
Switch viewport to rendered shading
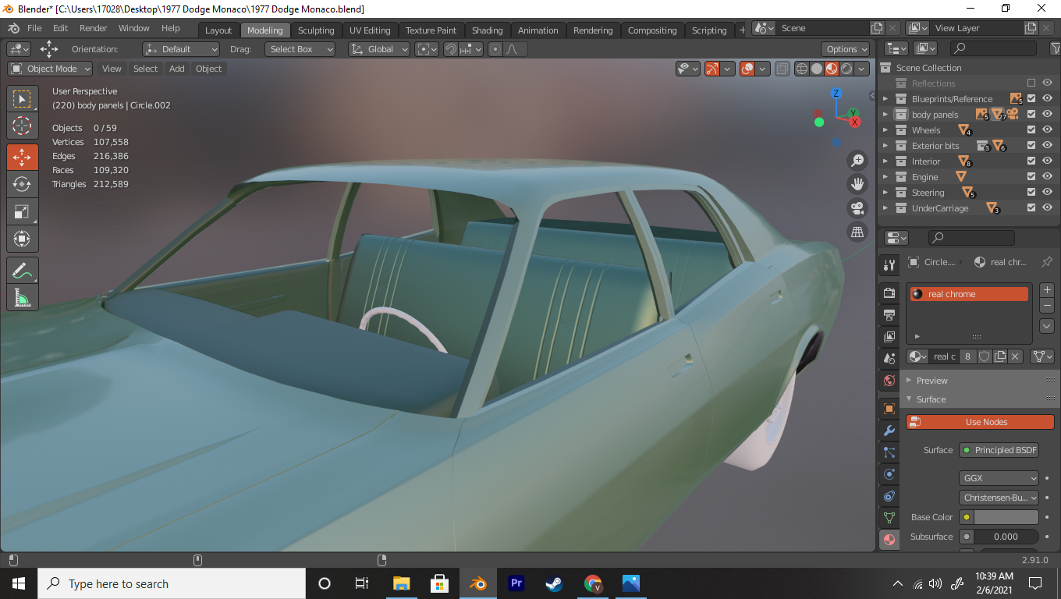pos(846,69)
